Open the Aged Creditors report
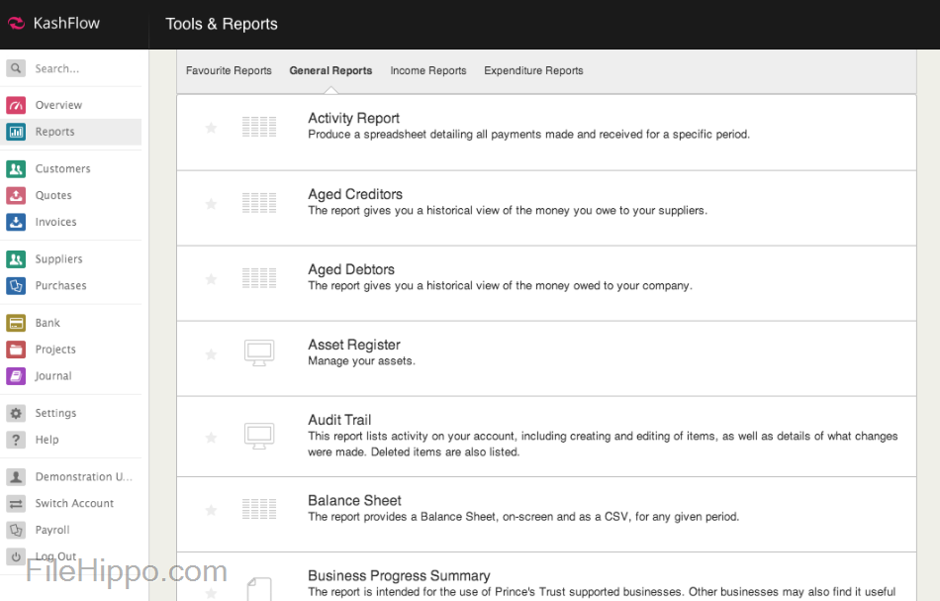 coord(354,194)
